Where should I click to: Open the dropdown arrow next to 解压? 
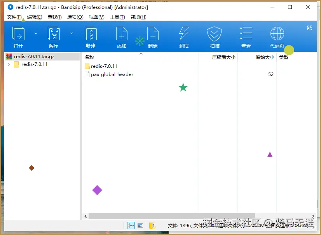[x=71, y=33]
